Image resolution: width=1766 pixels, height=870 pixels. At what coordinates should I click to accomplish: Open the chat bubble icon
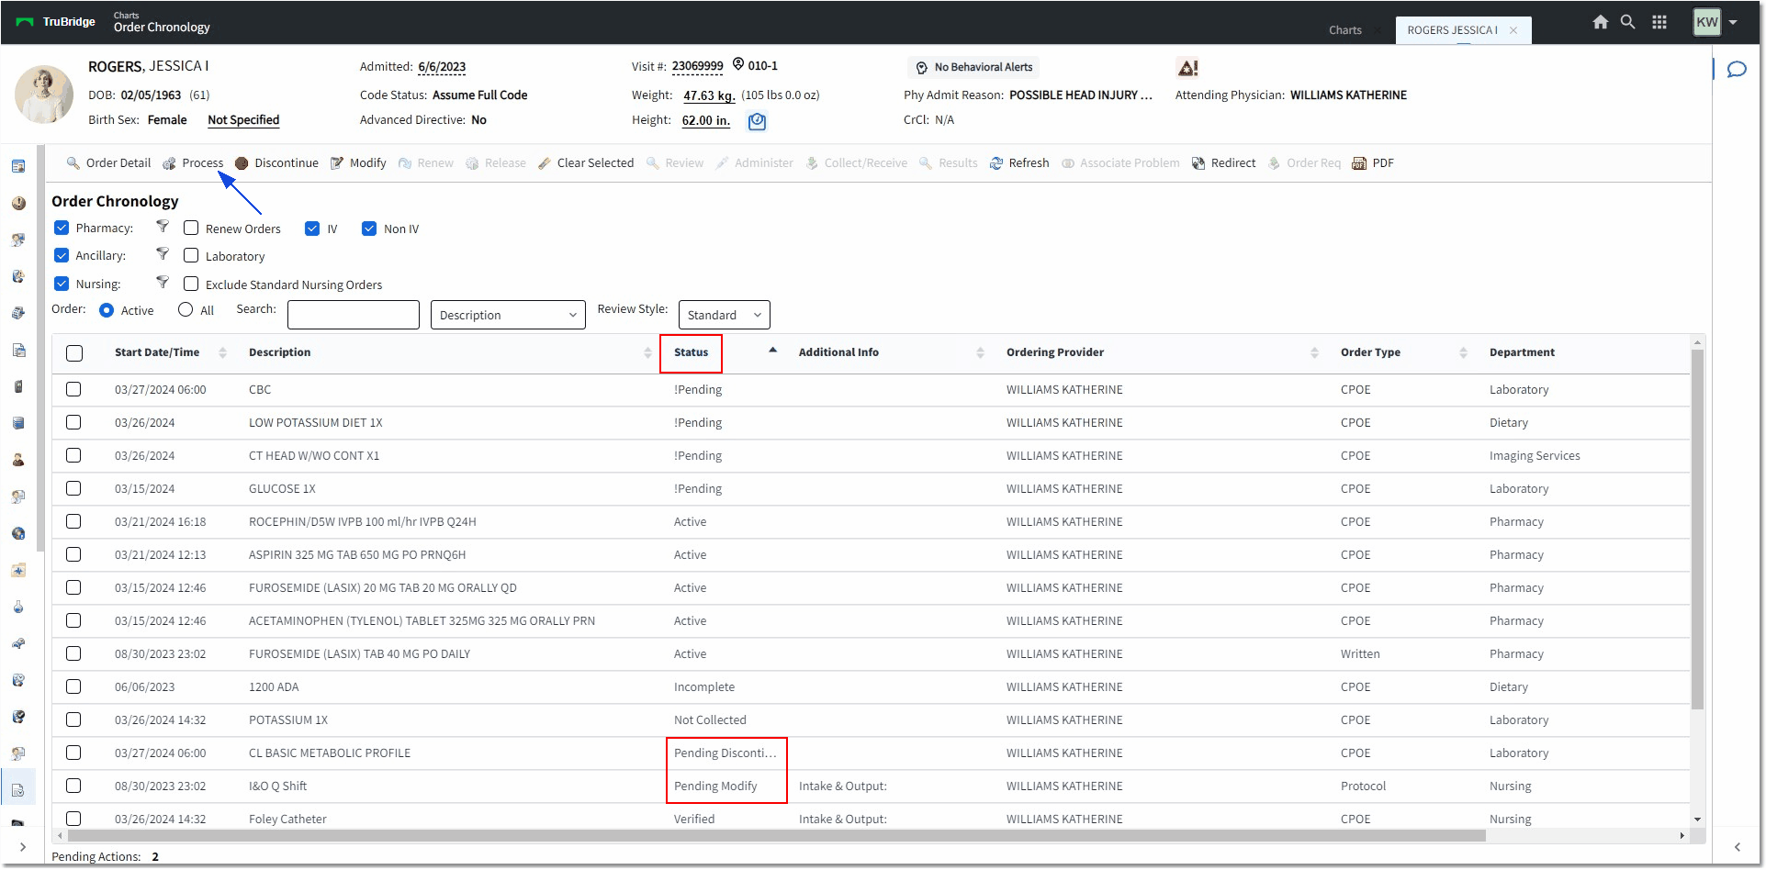coord(1737,70)
